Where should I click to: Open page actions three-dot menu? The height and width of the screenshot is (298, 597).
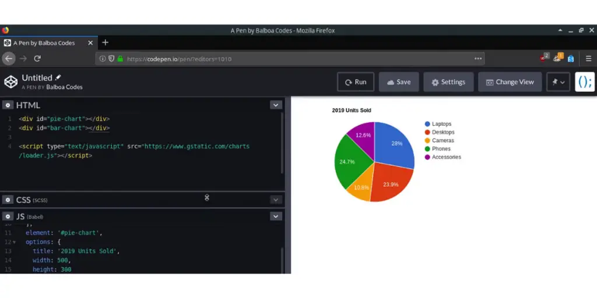pyautogui.click(x=478, y=59)
